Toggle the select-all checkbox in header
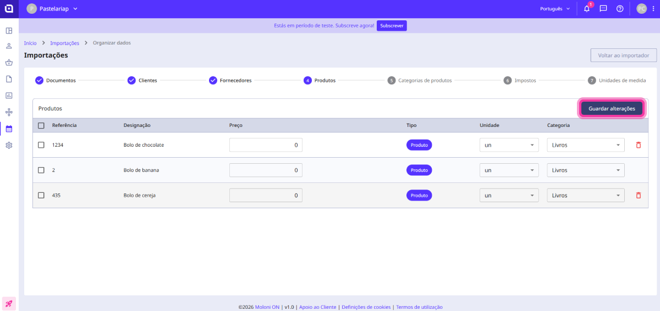This screenshot has height=311, width=660. [41, 125]
